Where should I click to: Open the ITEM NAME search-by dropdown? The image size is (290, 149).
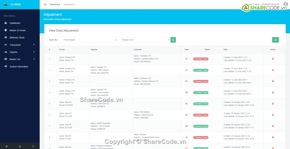[x=89, y=40]
